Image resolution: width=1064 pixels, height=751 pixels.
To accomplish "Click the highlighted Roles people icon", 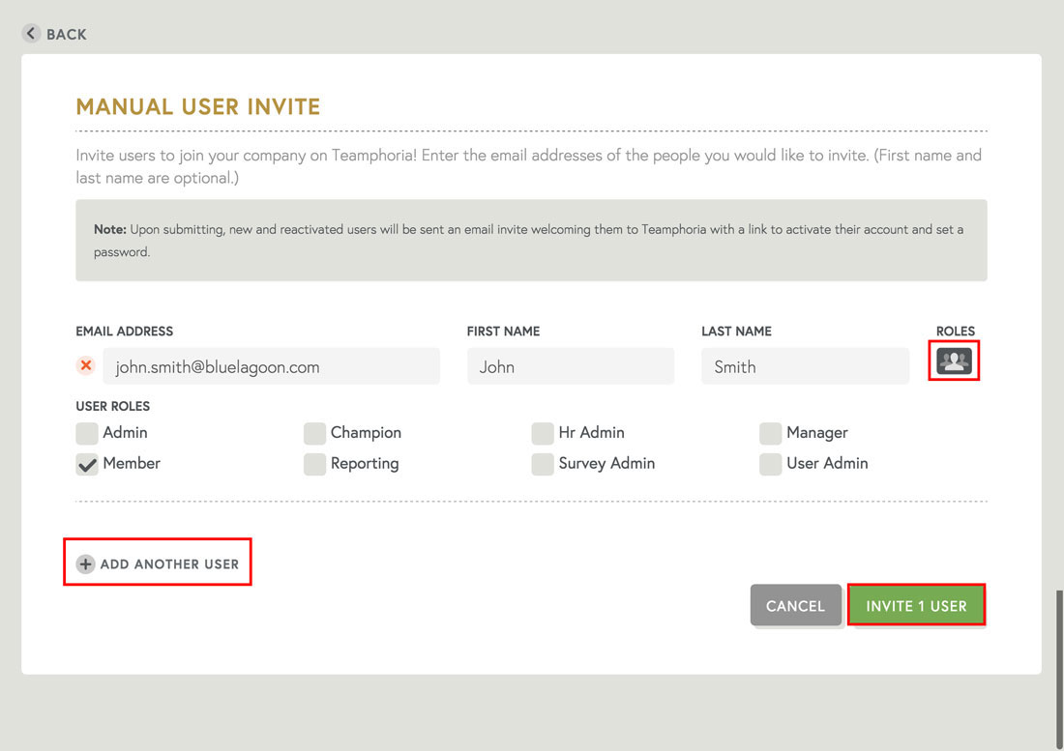I will pyautogui.click(x=954, y=361).
